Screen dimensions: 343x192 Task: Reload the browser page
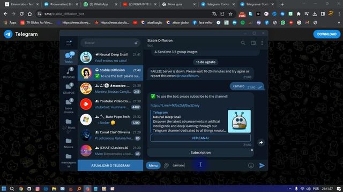point(21,14)
